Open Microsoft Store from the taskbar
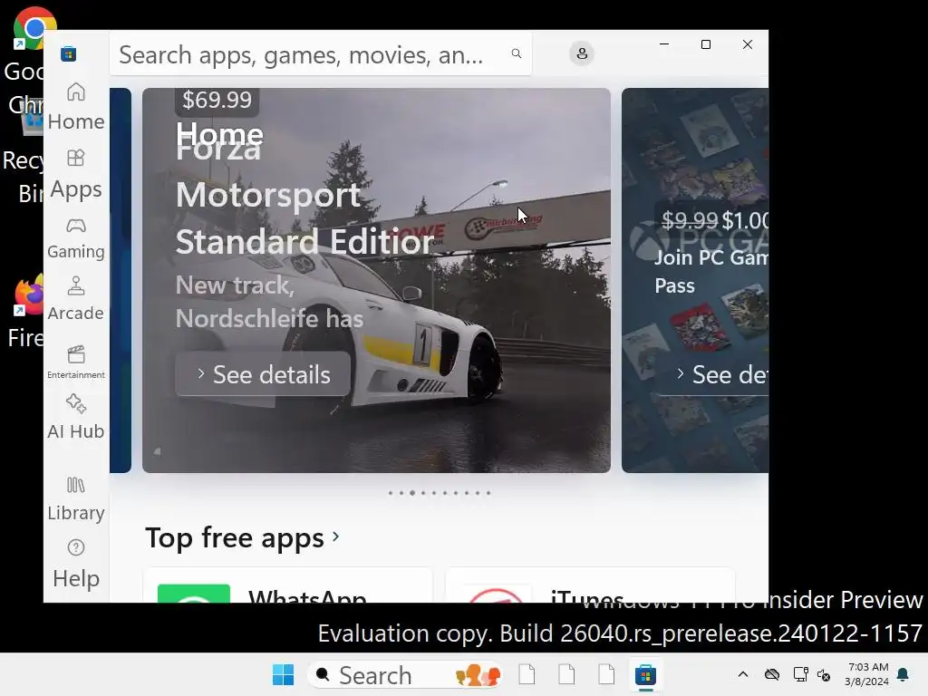The width and height of the screenshot is (928, 696). [x=645, y=674]
